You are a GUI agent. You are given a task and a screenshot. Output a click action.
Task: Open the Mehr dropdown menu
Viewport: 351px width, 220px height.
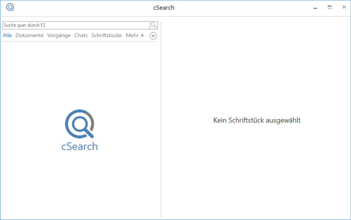click(x=134, y=35)
